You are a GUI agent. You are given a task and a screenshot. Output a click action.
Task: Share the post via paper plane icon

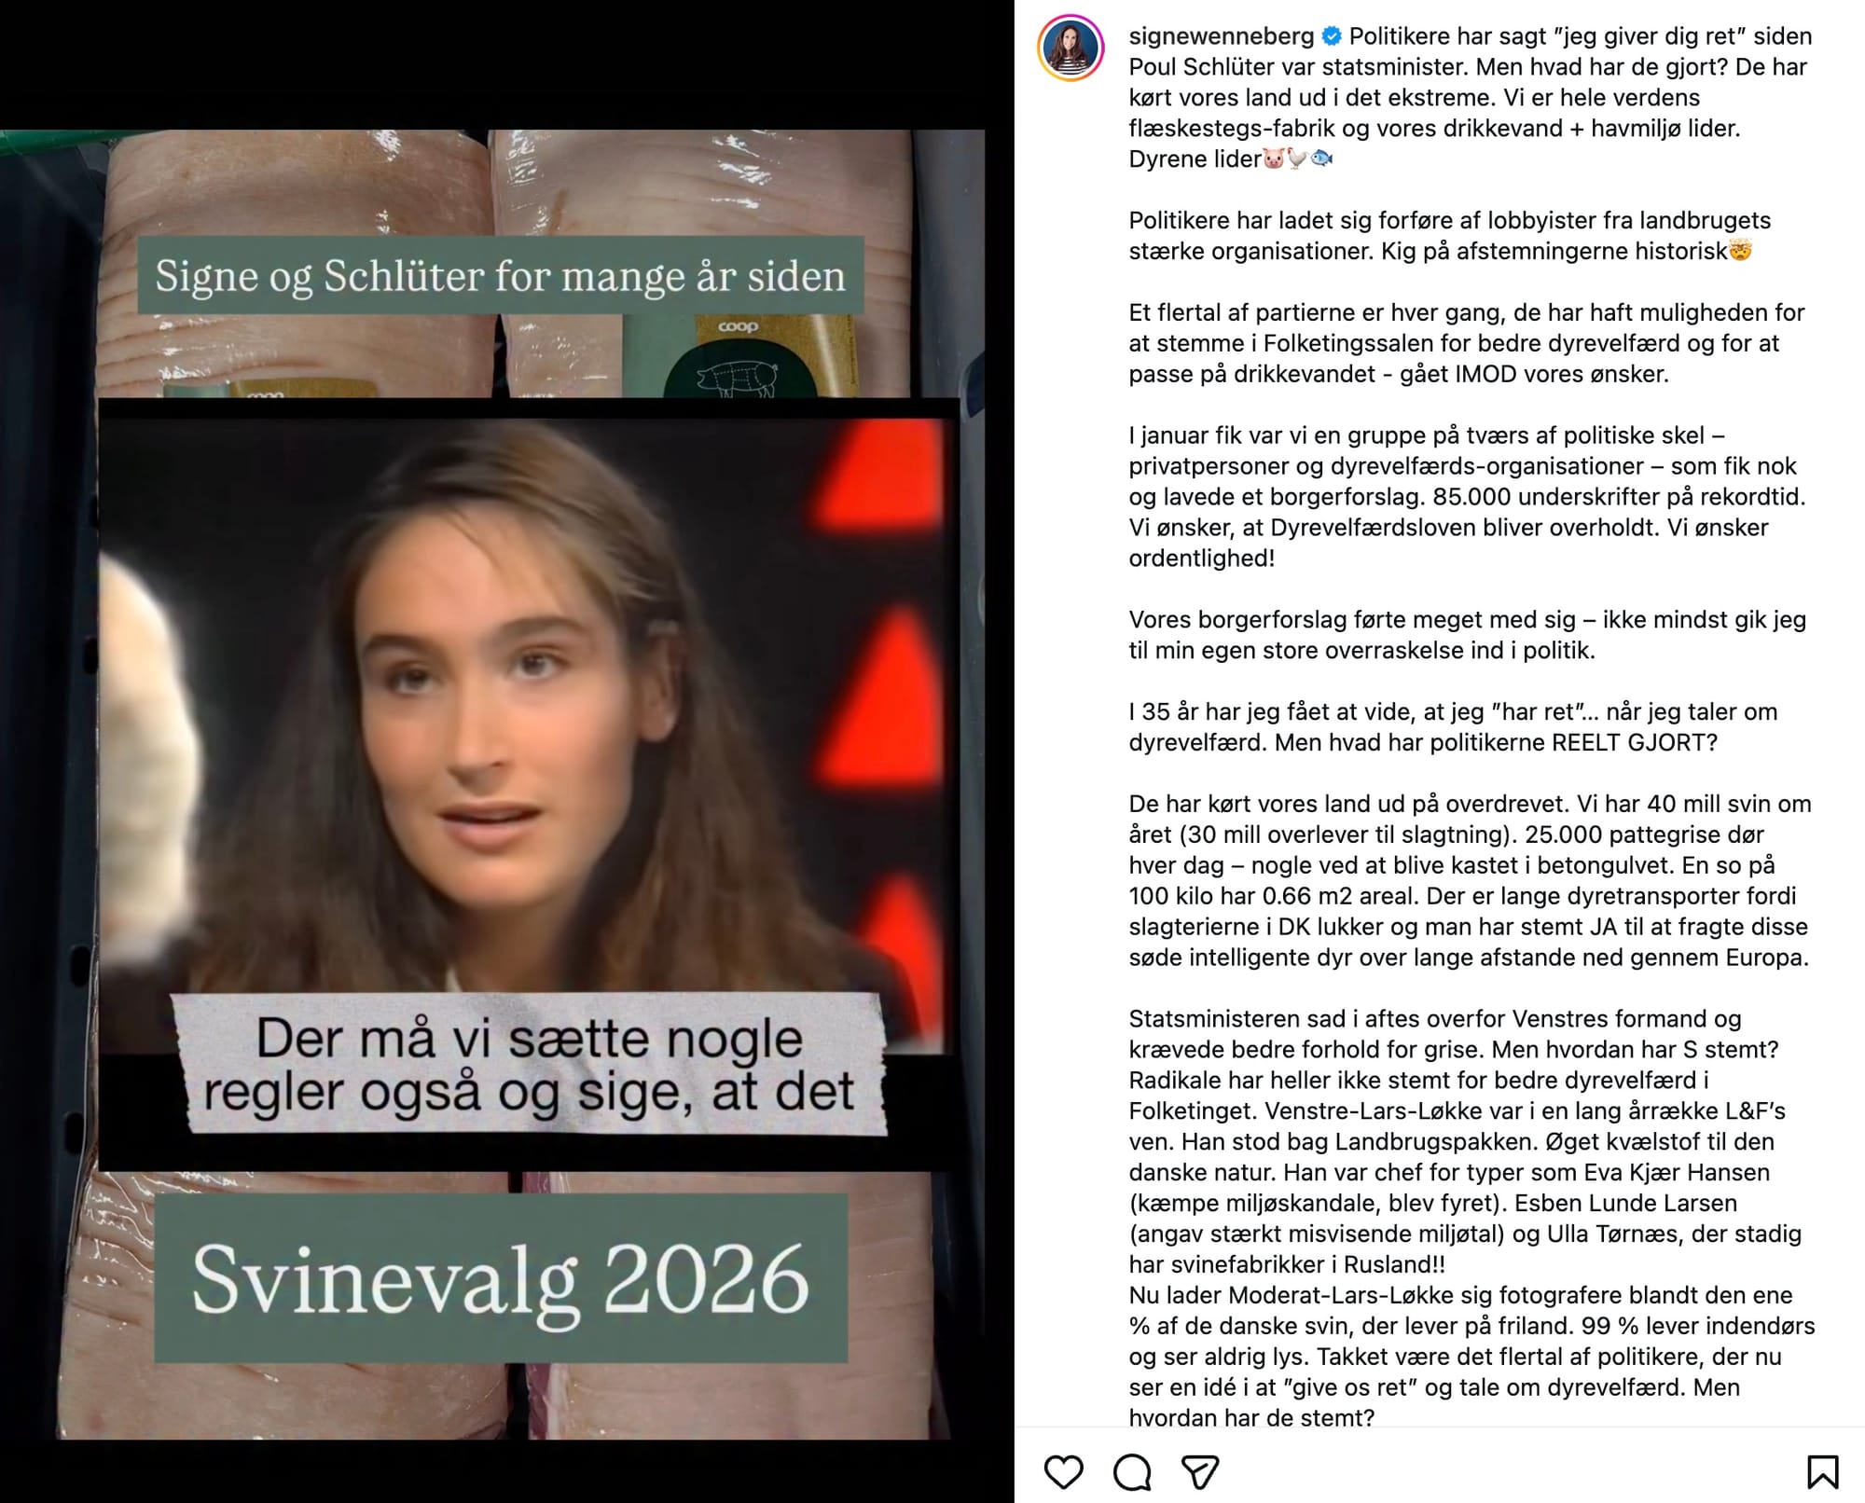click(1200, 1472)
